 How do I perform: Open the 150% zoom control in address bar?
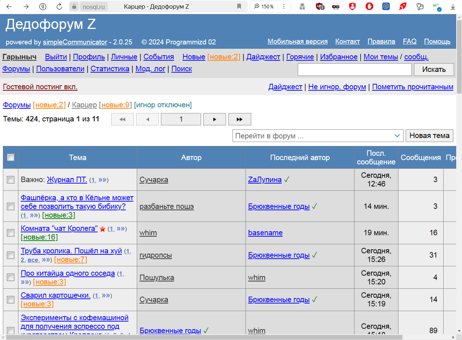pyautogui.click(x=264, y=7)
